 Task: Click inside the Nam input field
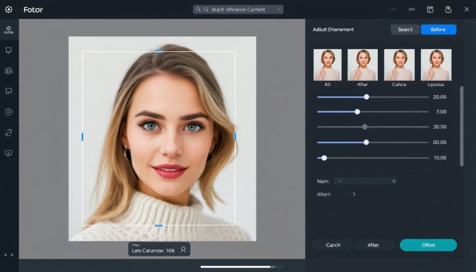(x=365, y=181)
